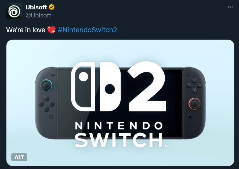Click the Home button on right Joy-Con
Image resolution: width=239 pixels, height=169 pixels.
coord(190,117)
